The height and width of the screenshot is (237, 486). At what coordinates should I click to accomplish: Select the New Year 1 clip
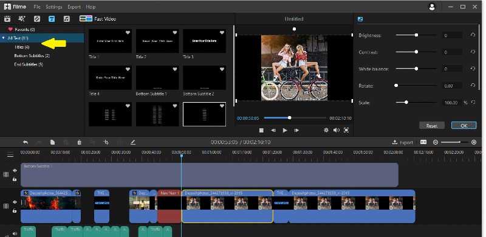[x=169, y=206]
